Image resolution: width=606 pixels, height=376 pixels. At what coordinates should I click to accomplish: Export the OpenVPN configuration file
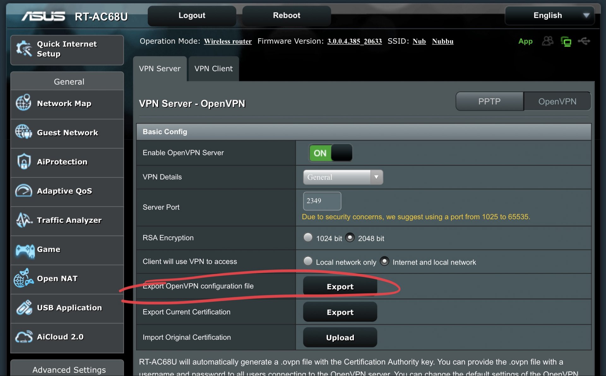(x=340, y=286)
